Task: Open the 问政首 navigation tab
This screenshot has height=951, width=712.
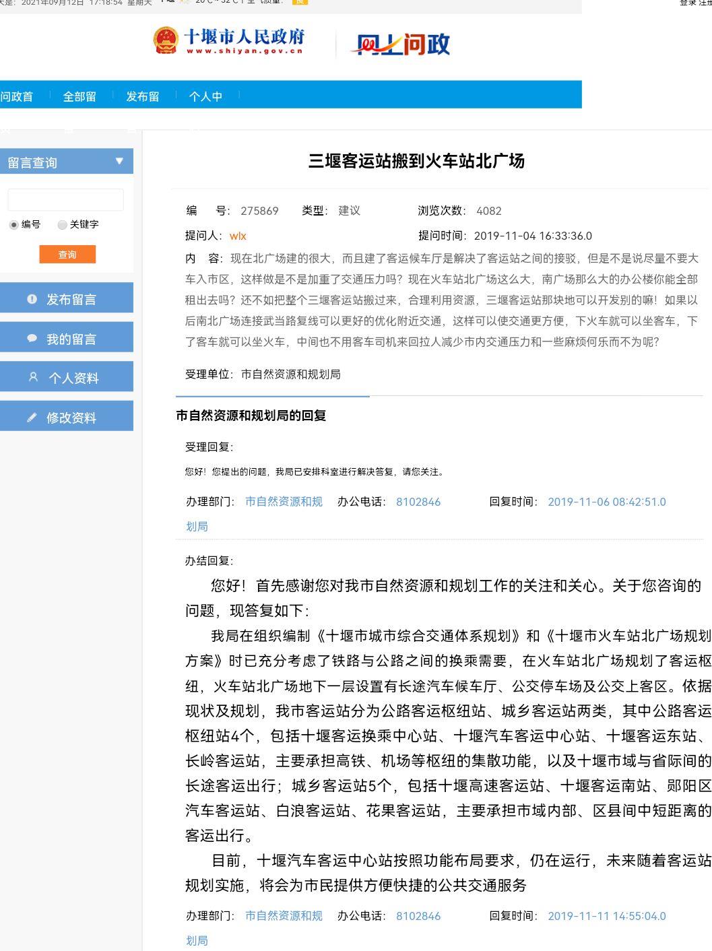Action: [17, 96]
